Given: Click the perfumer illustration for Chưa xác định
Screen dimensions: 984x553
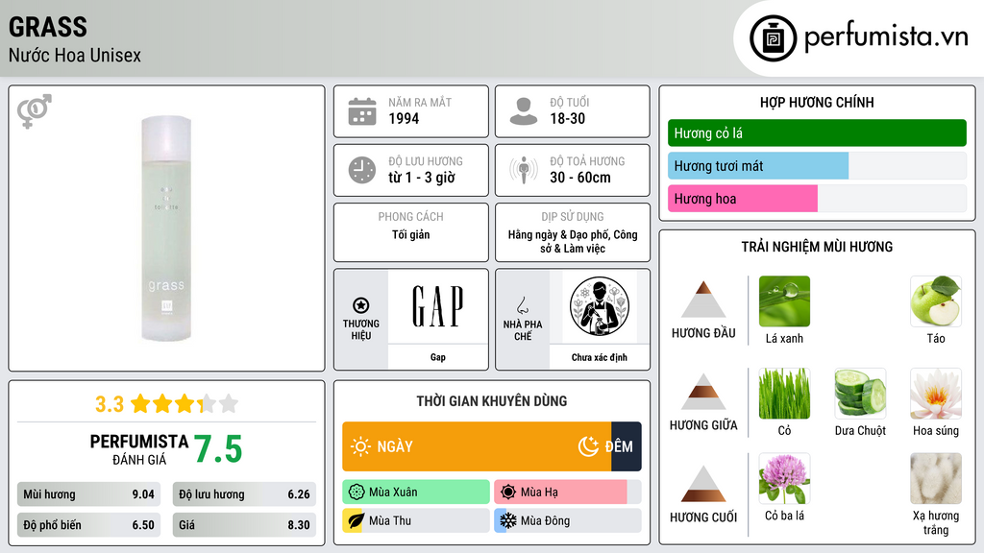Looking at the screenshot, I should click(600, 306).
